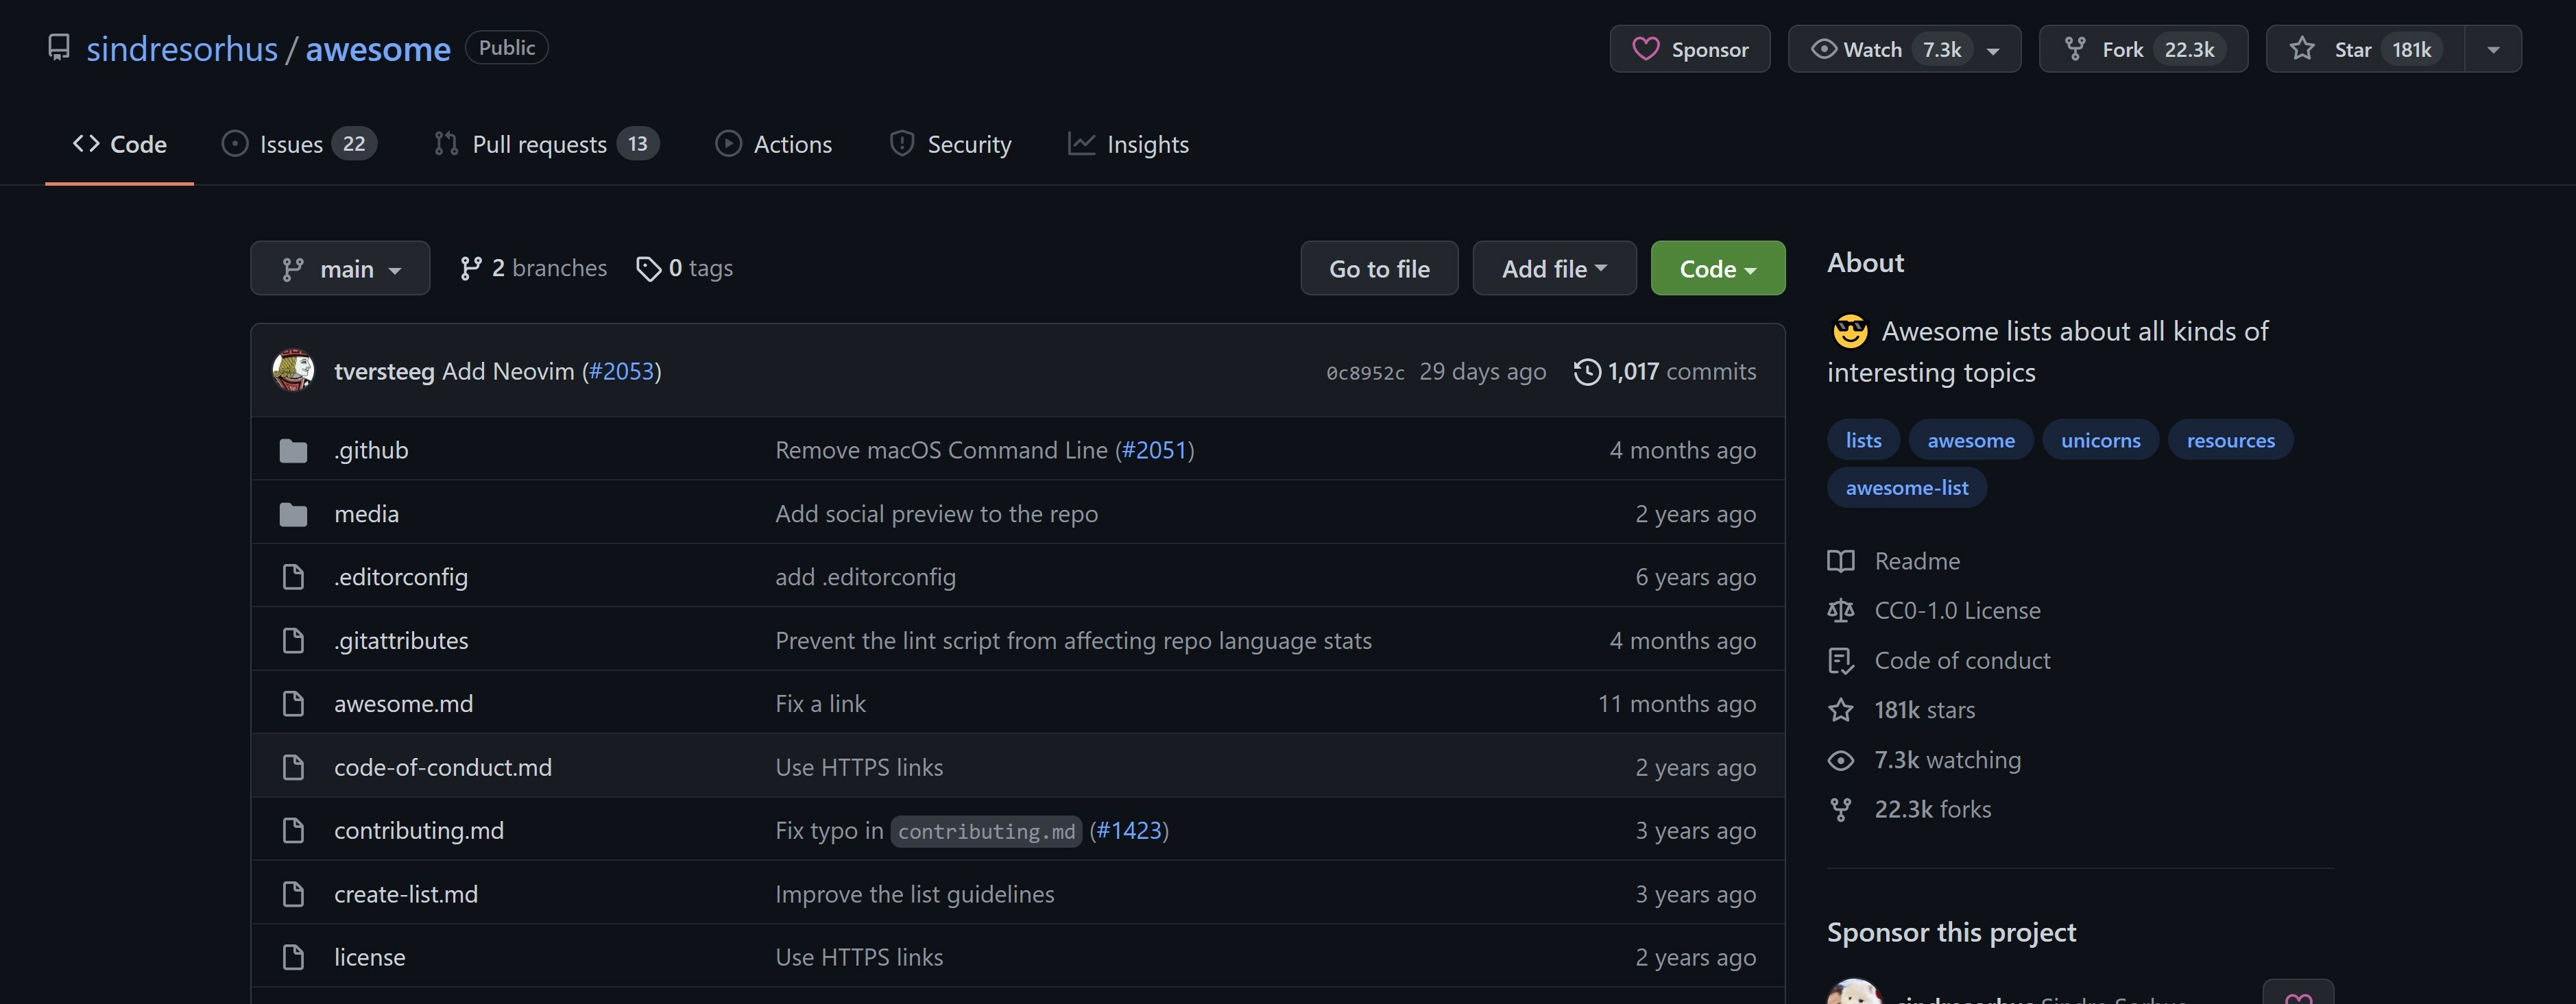Viewport: 2576px width, 1004px height.
Task: Click the tag icon beside 0 tags
Action: [648, 268]
